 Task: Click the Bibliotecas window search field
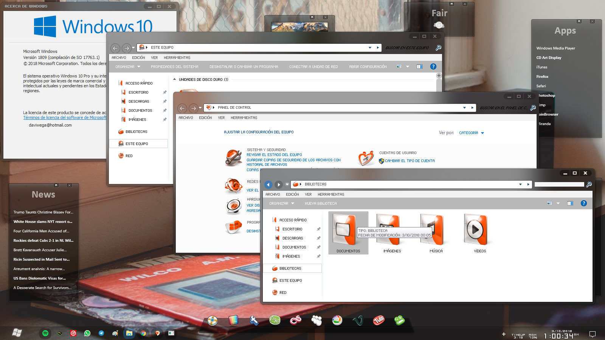pos(559,184)
